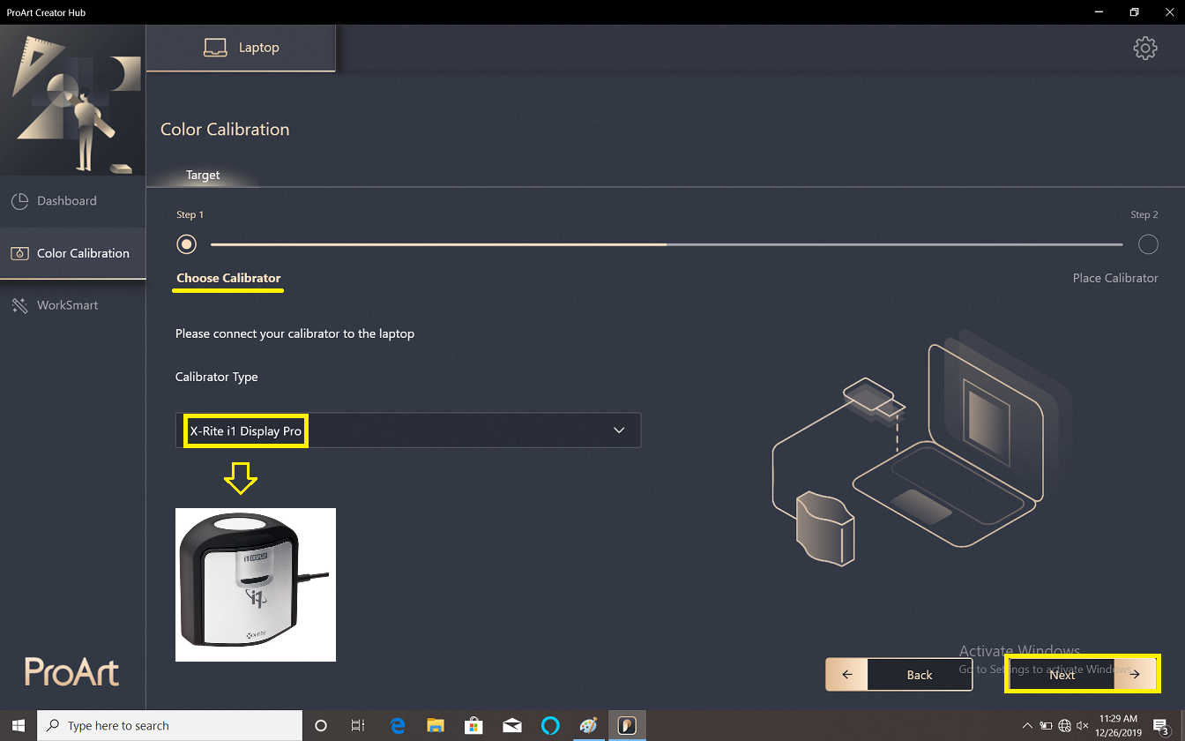Open the Alexa app from the taskbar

(x=550, y=726)
